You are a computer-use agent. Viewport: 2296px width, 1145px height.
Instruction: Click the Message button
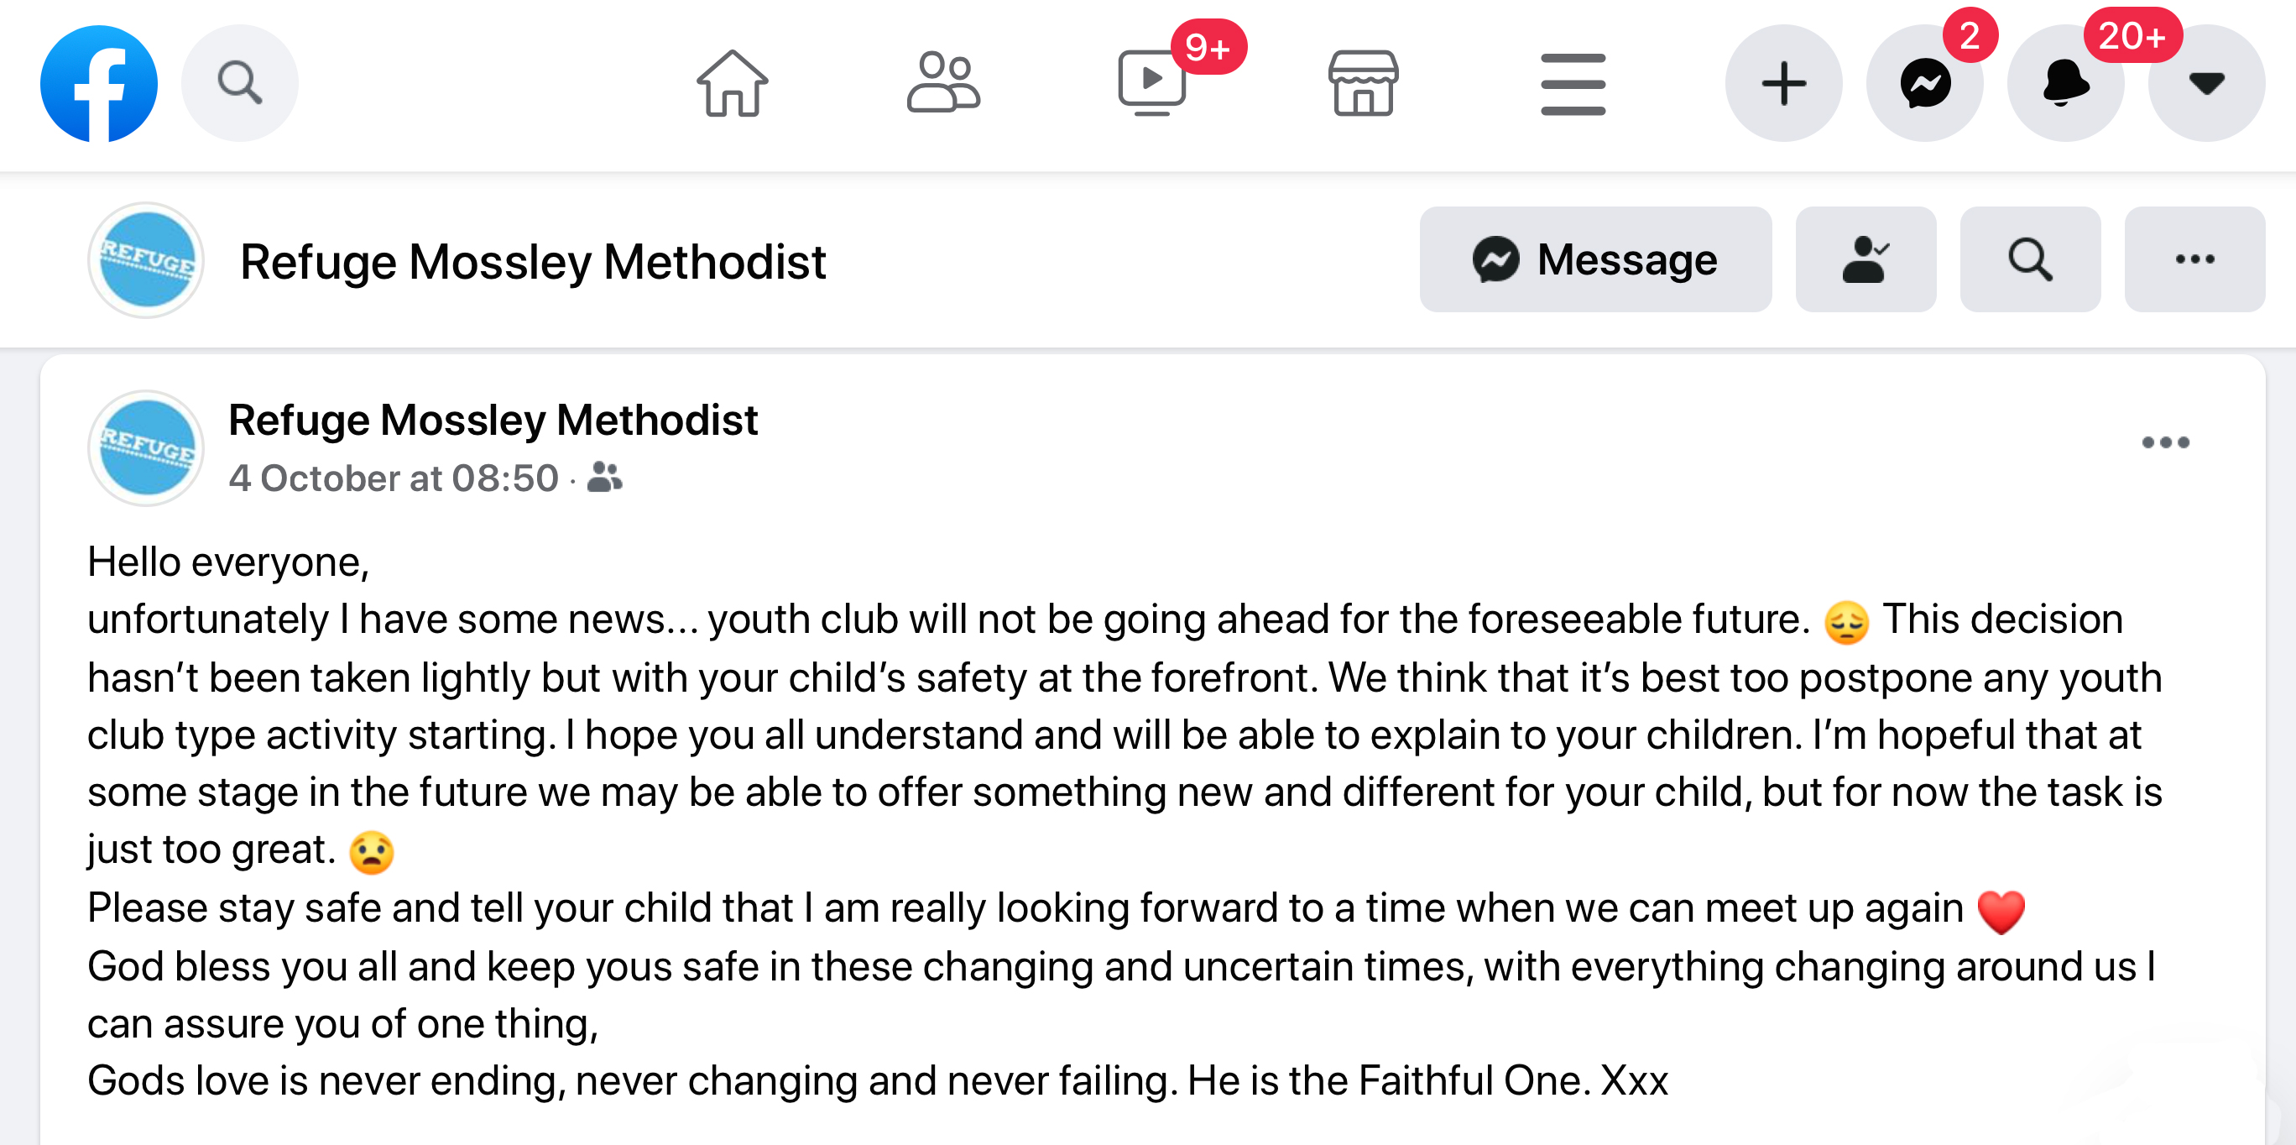click(1595, 259)
